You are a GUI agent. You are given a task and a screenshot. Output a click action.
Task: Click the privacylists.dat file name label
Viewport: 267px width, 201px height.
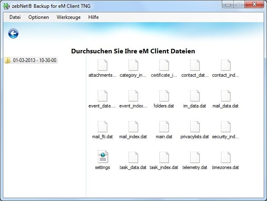click(x=195, y=137)
